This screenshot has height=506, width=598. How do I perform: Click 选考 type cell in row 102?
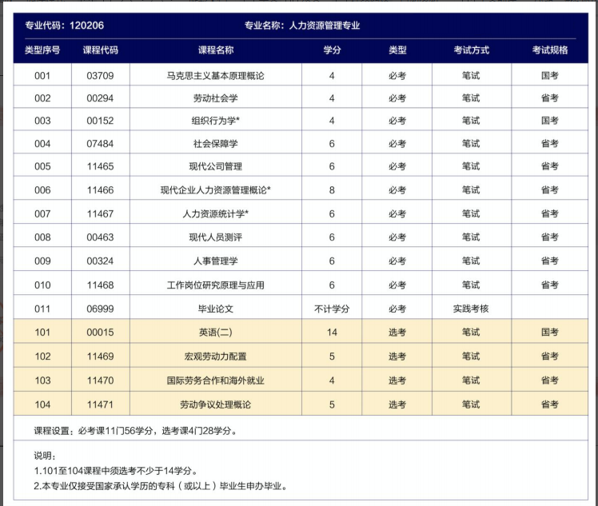click(397, 357)
